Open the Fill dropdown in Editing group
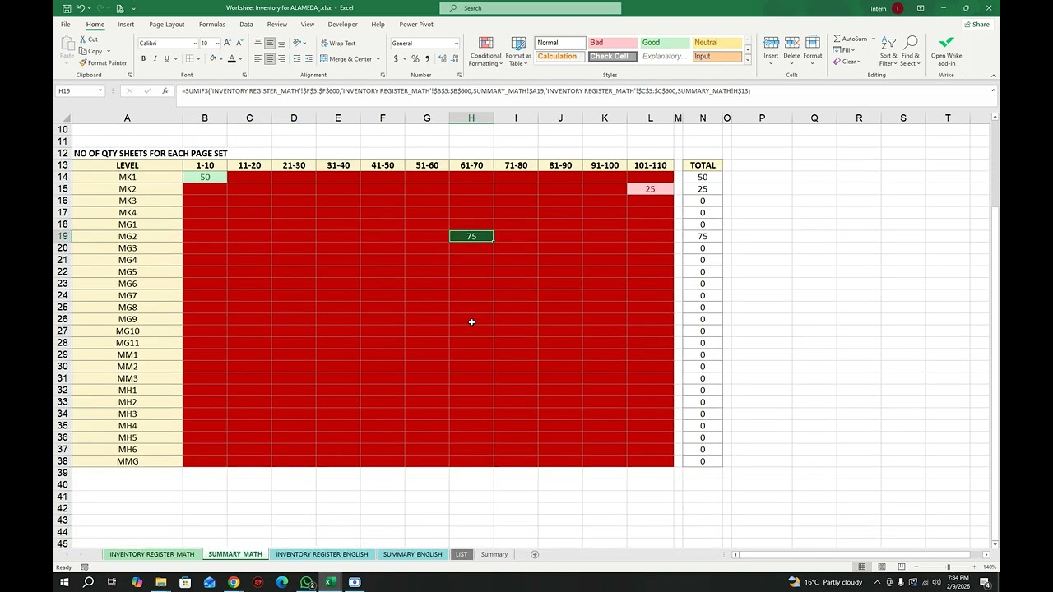The image size is (1053, 592). (x=846, y=50)
